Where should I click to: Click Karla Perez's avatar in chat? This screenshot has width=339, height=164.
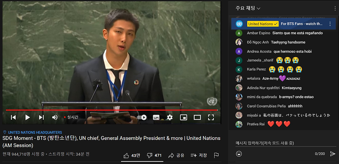coord(239,69)
